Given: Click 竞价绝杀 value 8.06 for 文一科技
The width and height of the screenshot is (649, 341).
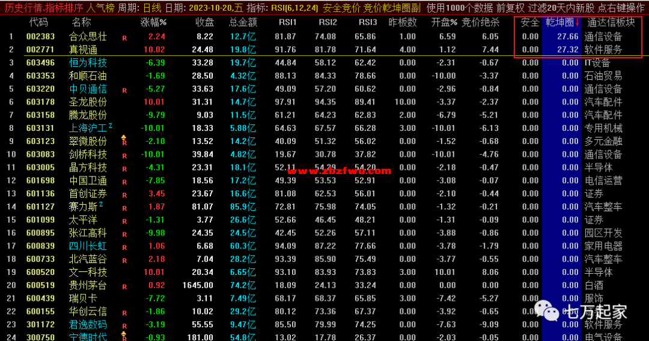Looking at the screenshot, I should (x=490, y=273).
